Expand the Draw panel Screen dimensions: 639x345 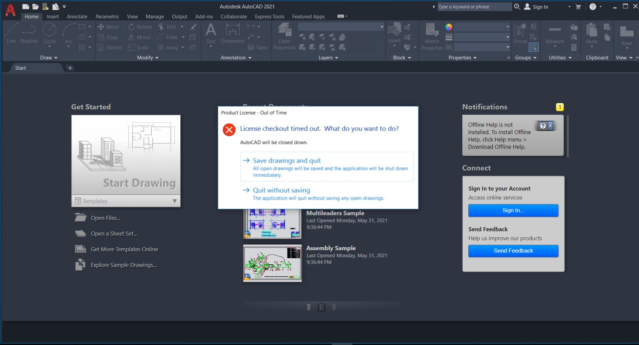[x=49, y=58]
